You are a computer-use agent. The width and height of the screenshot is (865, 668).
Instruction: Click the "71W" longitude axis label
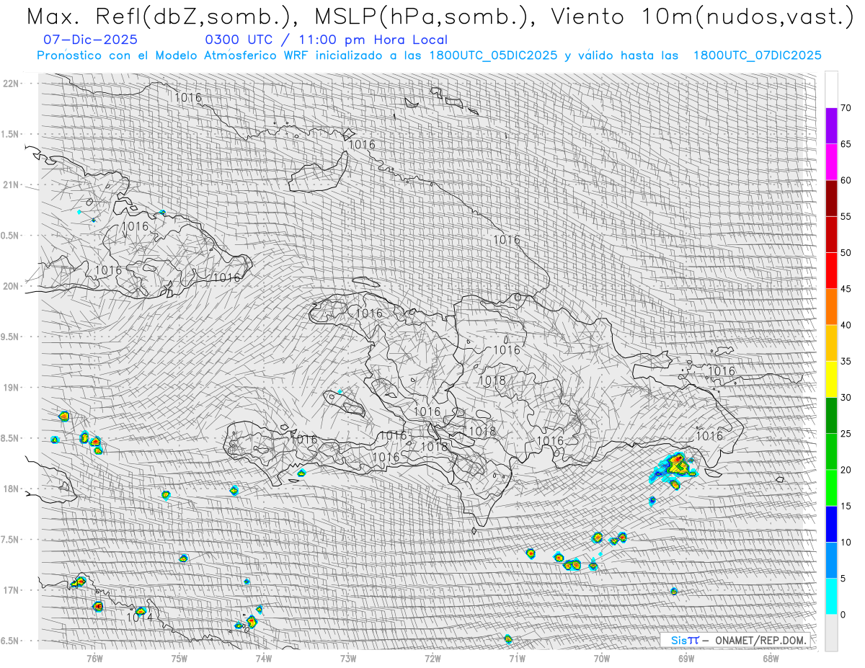tap(517, 658)
